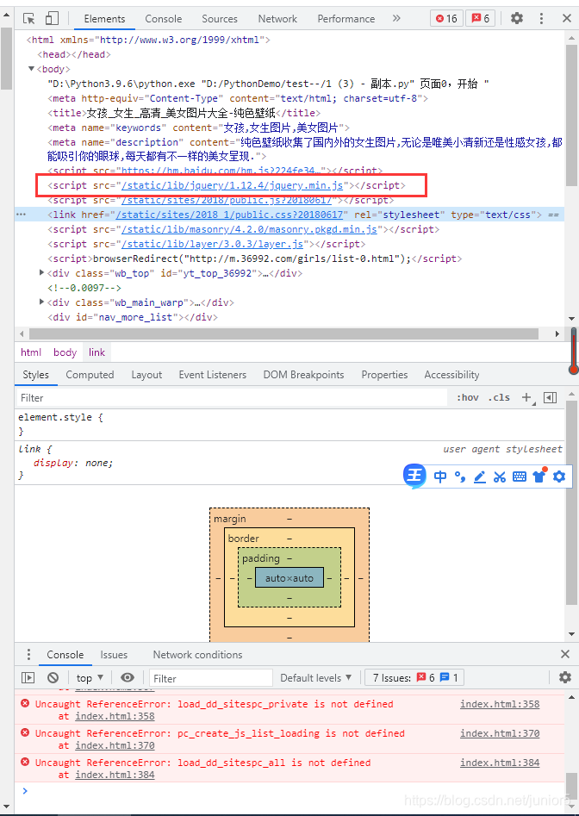
Task: Toggle the IME punctuation mode icon
Action: click(460, 477)
